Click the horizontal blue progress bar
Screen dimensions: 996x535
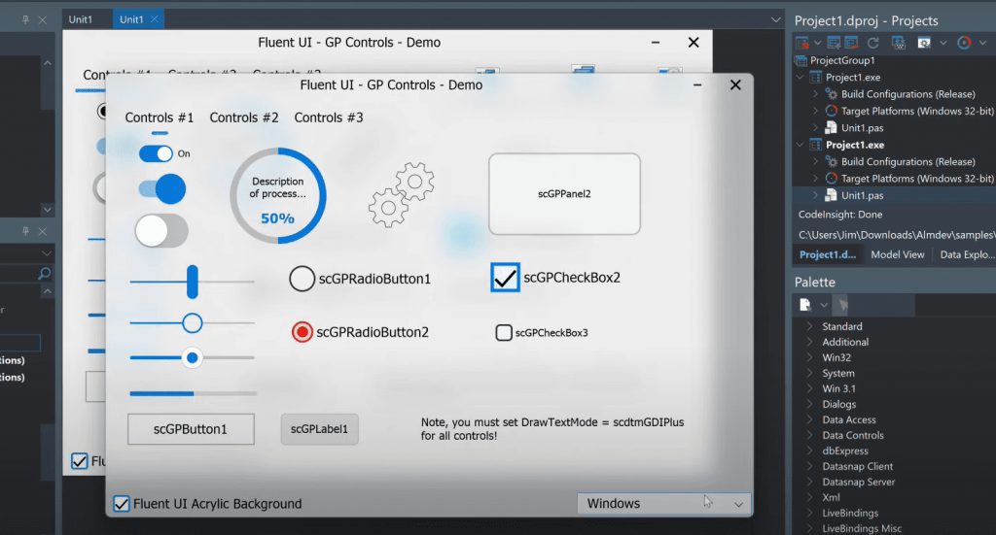point(194,393)
